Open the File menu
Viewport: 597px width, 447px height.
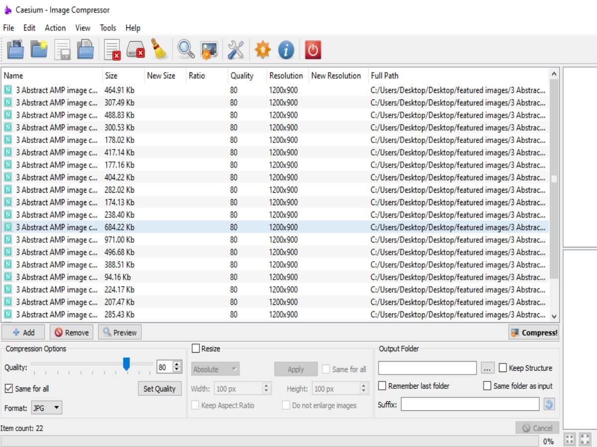(x=8, y=28)
